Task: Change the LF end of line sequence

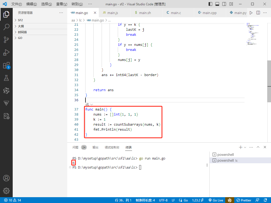Action: (173, 200)
